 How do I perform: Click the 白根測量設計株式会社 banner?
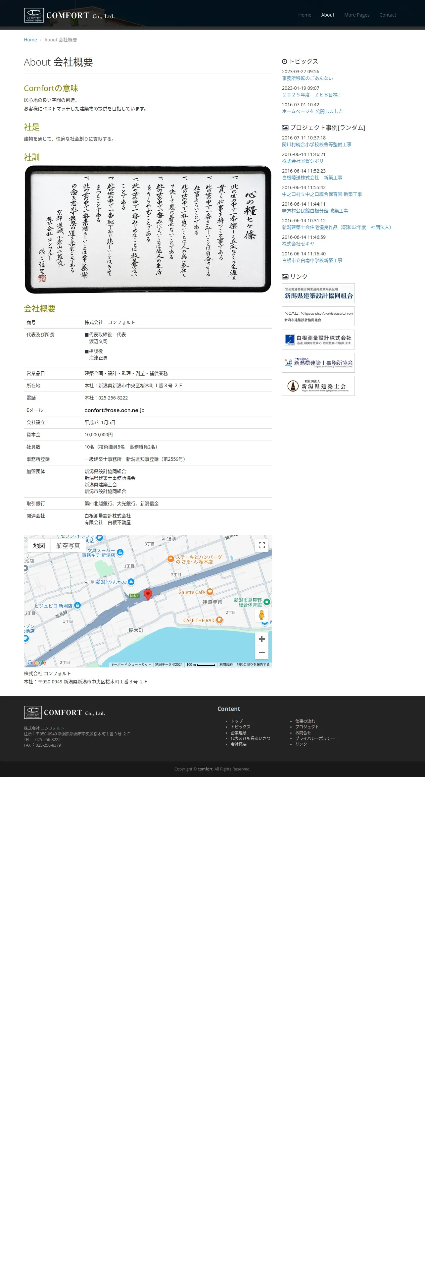318,340
